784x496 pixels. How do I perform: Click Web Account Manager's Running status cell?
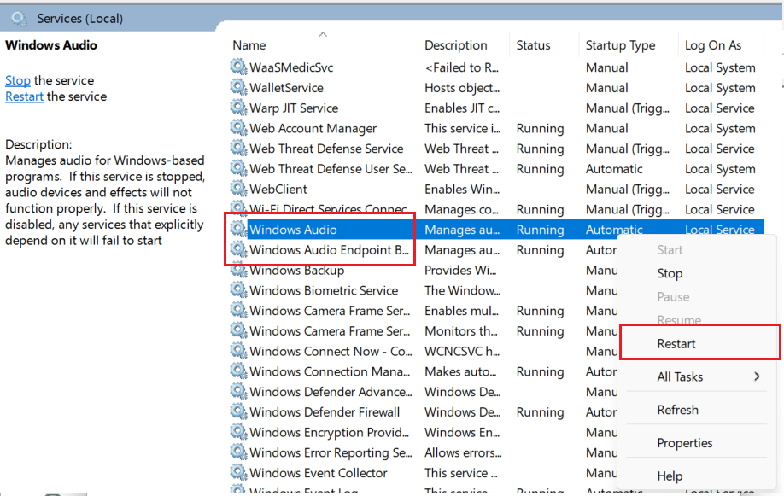540,129
